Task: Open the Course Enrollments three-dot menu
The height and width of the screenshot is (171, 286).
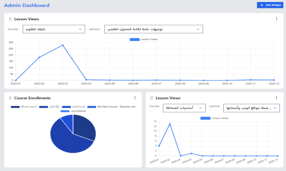Action: pos(135,98)
